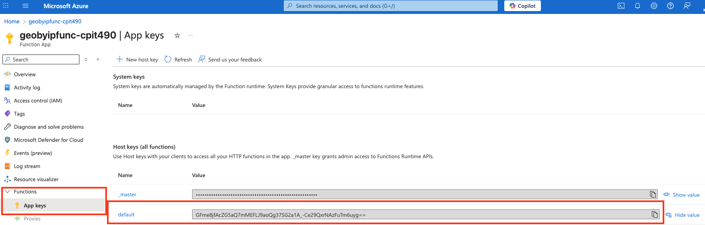Screen dimensions: 705x225
Task: Open the Azure Cloud Shell icon
Action: point(621,6)
